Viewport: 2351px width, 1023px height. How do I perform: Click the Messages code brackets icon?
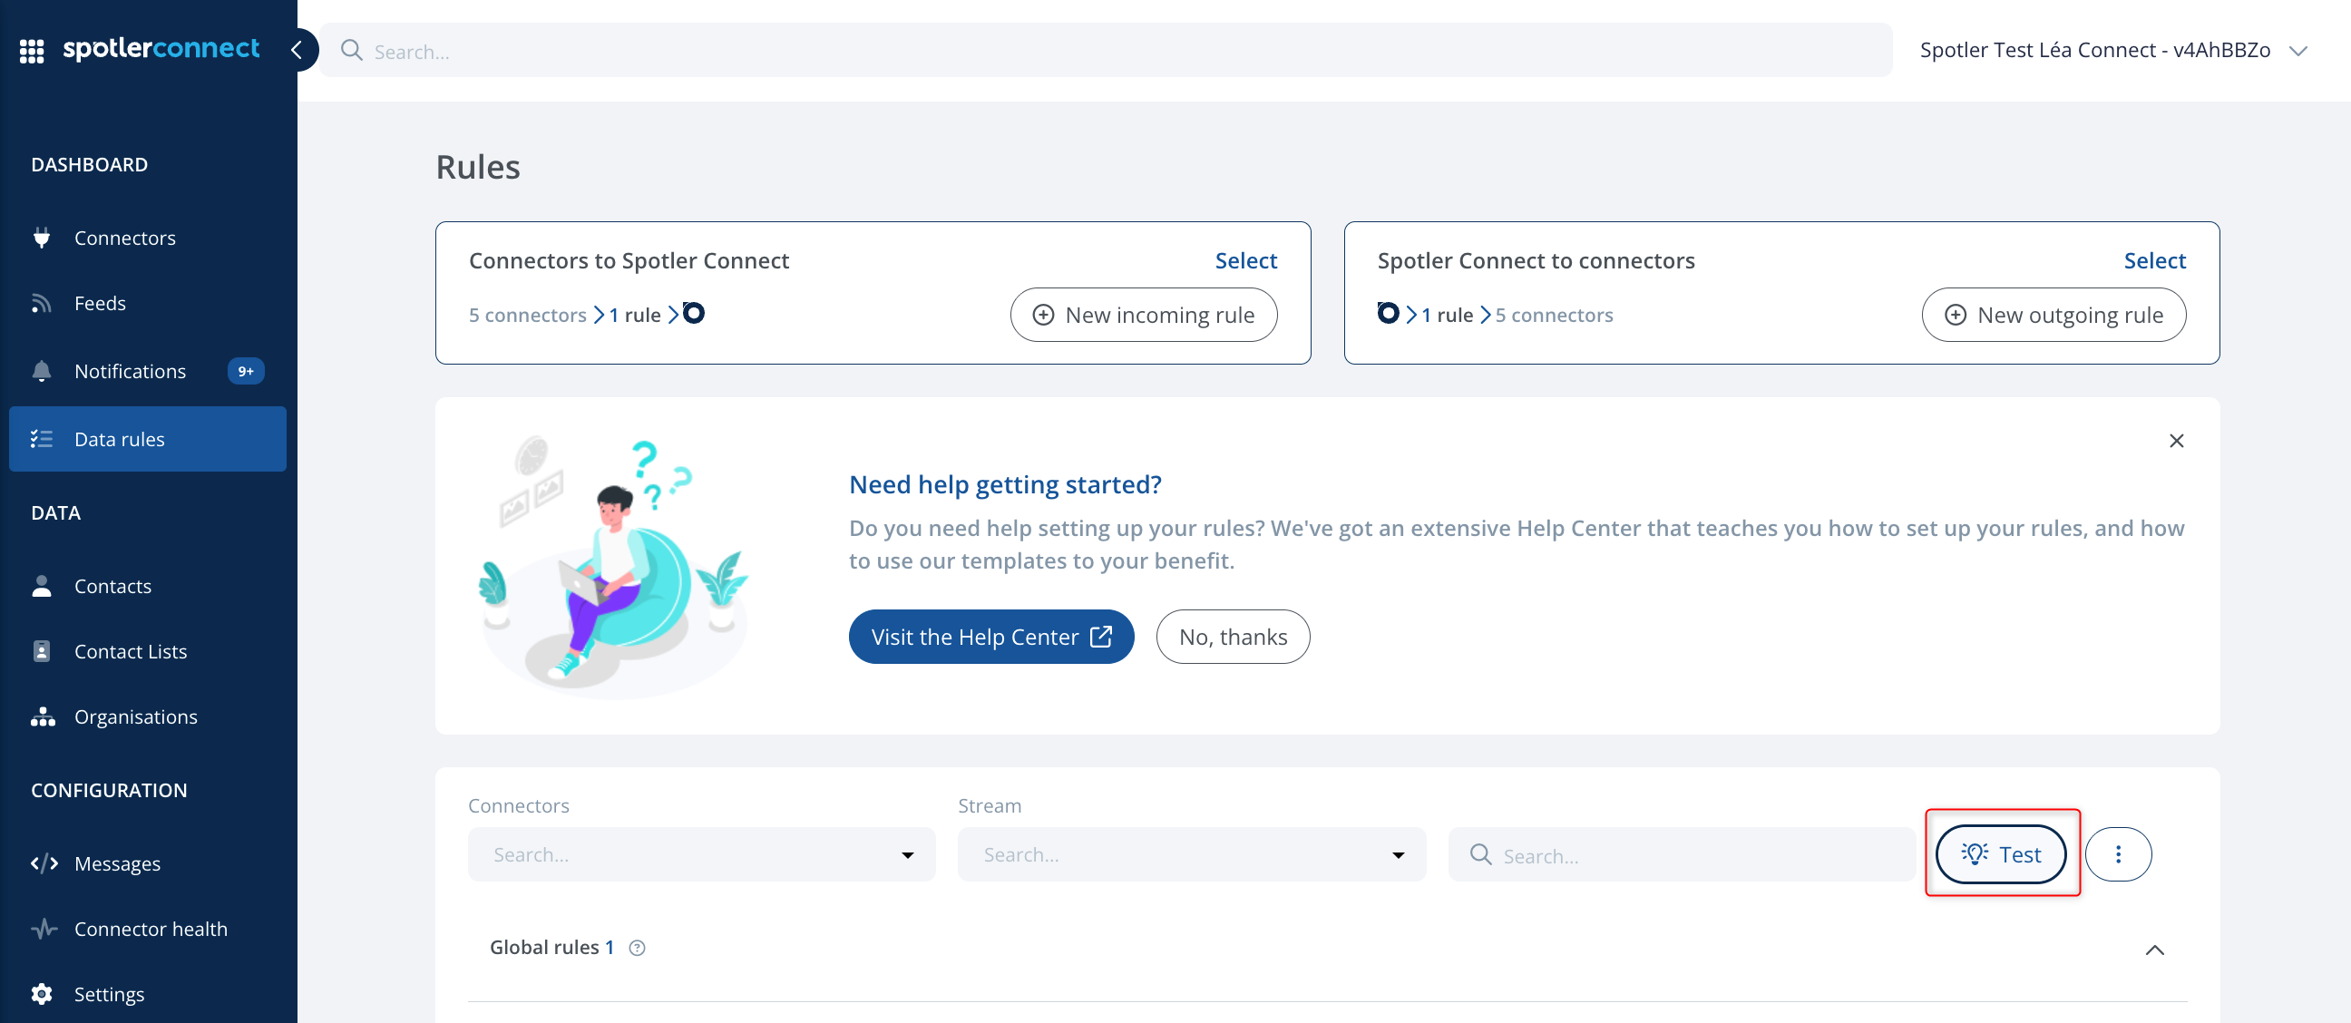pos(44,863)
